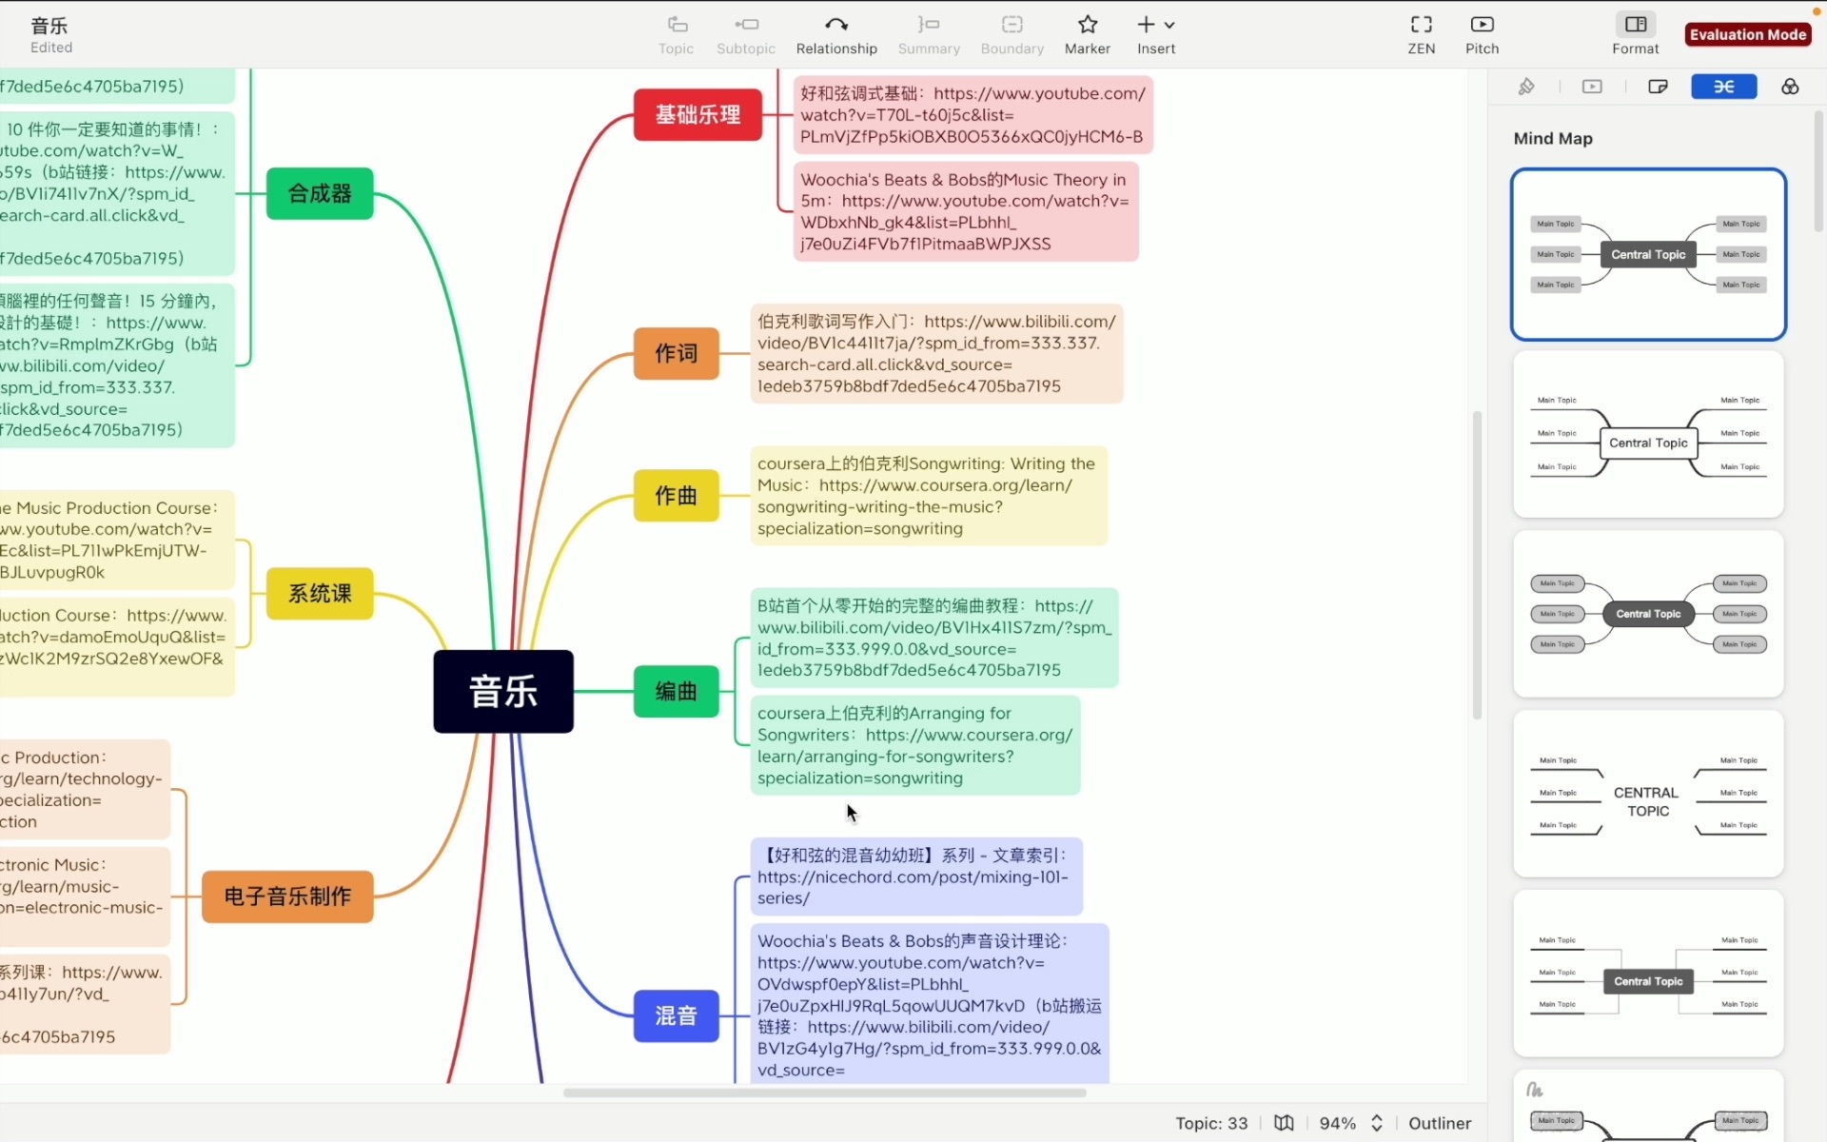Switch to the Pitch slide tab
This screenshot has width=1827, height=1142.
[1592, 87]
